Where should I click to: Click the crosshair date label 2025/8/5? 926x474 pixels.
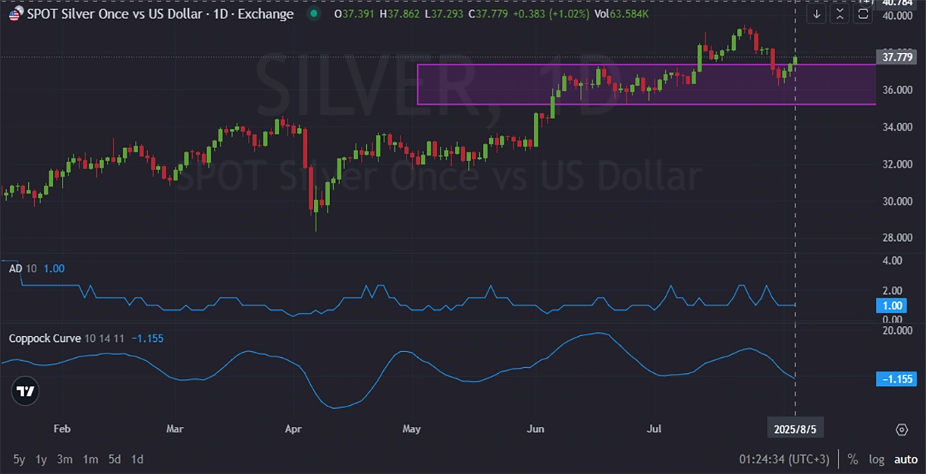[795, 429]
